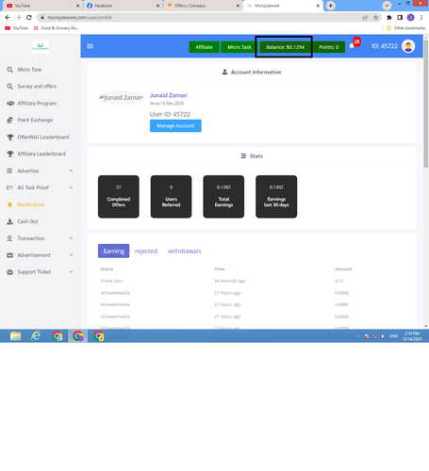Switch to the Facebook tab
The width and height of the screenshot is (429, 471).
click(x=123, y=6)
